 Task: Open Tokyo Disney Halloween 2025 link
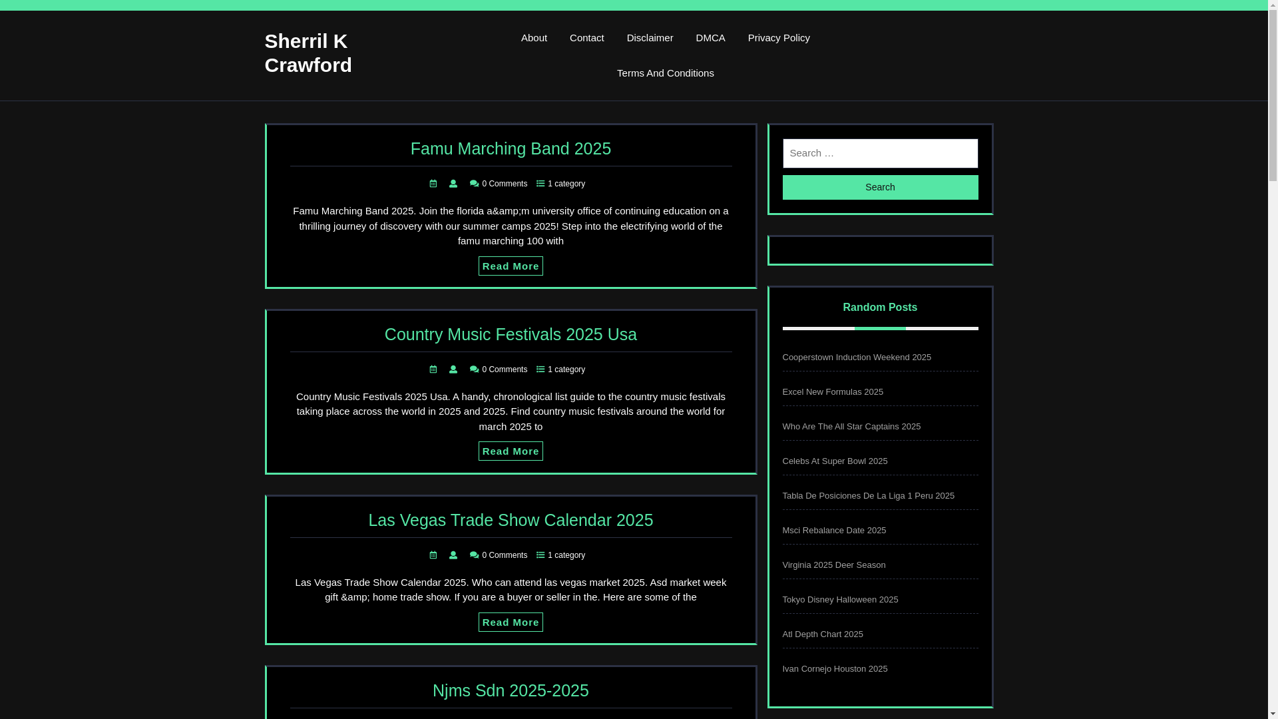(x=840, y=600)
